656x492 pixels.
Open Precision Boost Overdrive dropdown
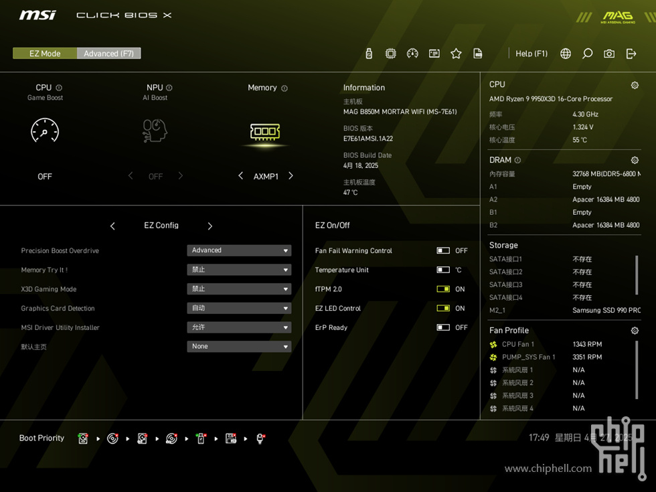point(239,250)
